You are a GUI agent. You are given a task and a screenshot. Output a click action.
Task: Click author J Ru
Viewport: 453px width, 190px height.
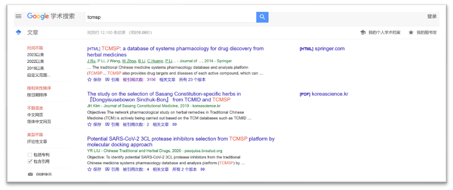click(91, 61)
